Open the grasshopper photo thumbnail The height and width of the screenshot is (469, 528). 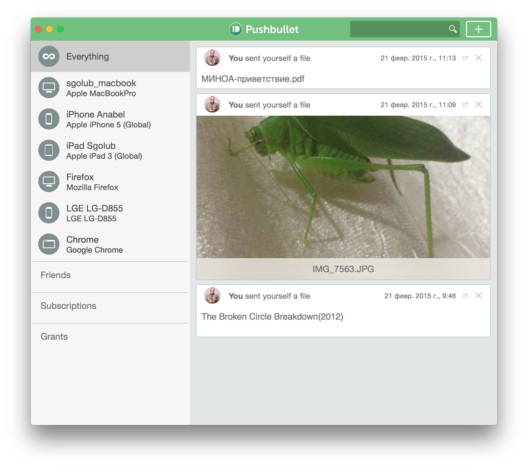[343, 187]
